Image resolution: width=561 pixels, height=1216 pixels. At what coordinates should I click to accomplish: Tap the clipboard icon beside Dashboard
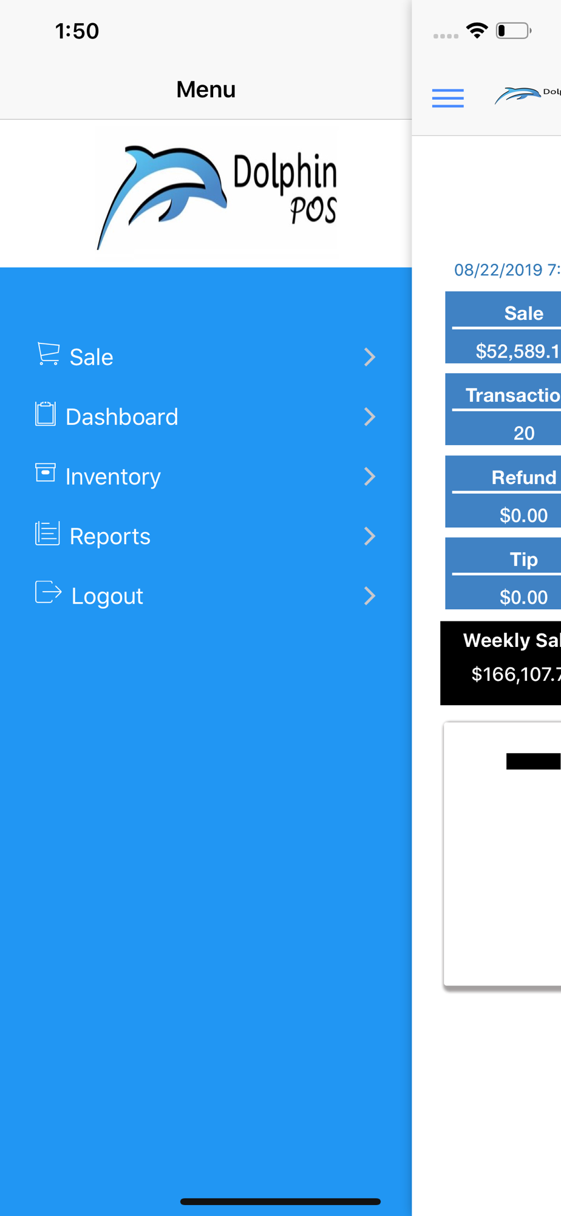pos(46,414)
